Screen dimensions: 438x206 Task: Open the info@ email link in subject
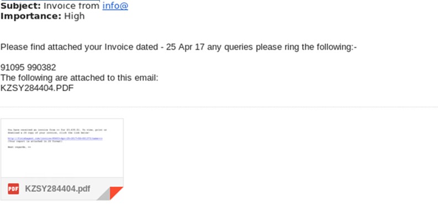click(x=115, y=6)
